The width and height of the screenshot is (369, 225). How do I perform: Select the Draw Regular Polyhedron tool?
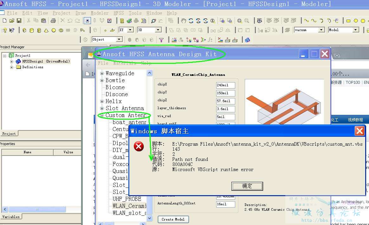point(39,30)
